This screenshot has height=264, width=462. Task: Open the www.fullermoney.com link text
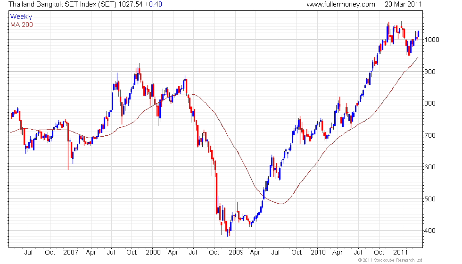340,4
